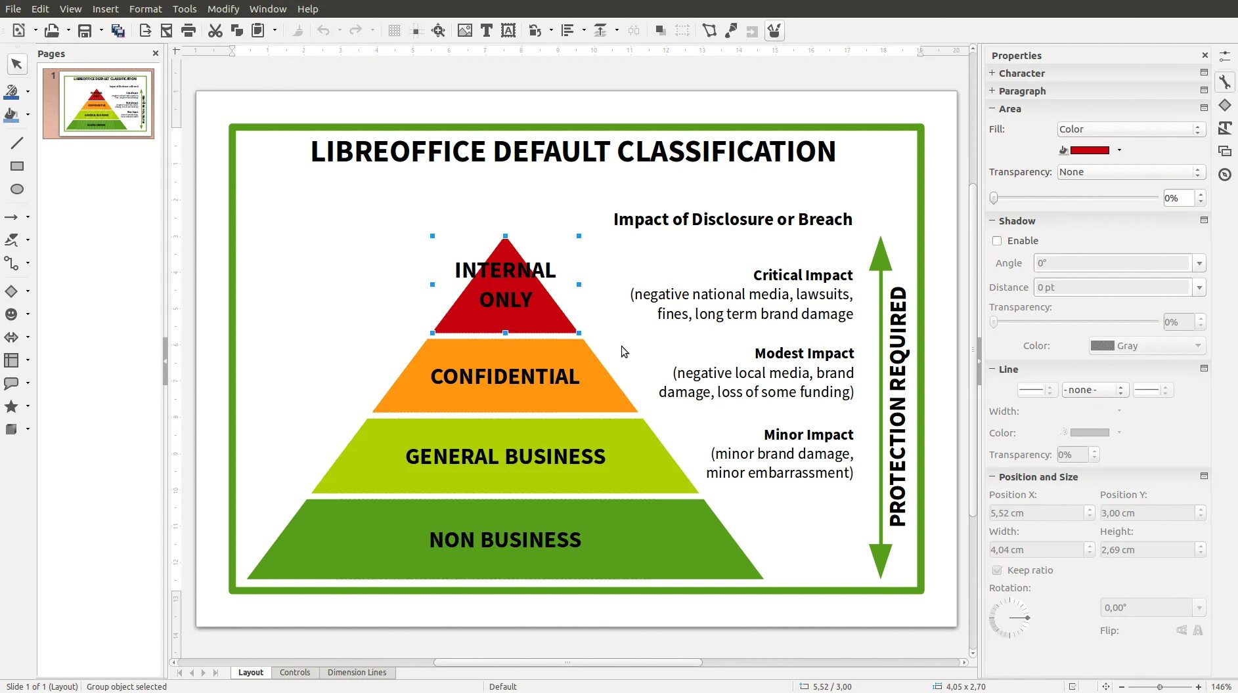Open the File menu
Viewport: 1238px width, 693px height.
13,9
